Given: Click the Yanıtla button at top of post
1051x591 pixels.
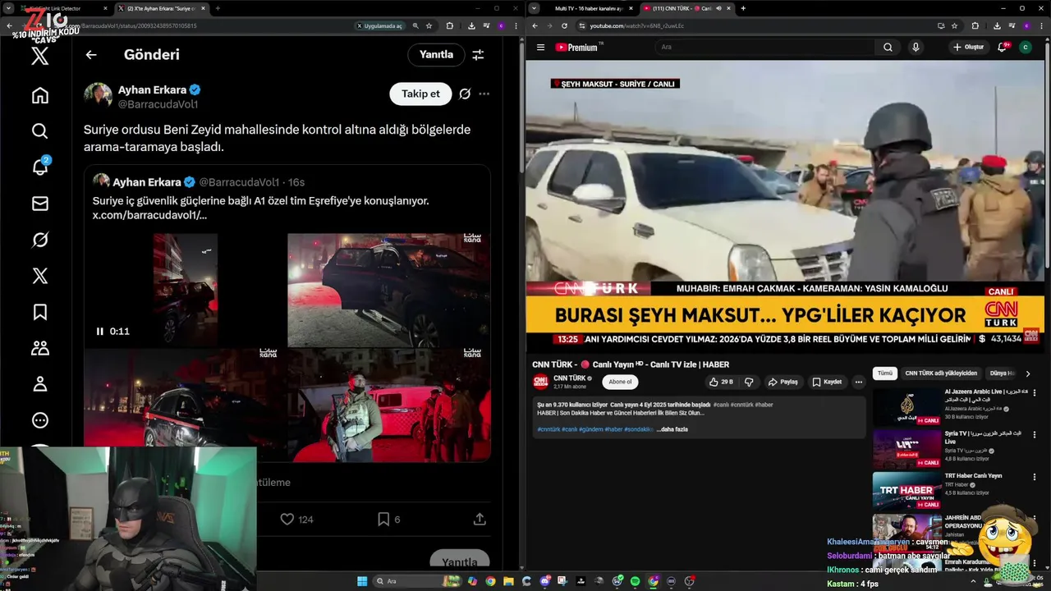Looking at the screenshot, I should click(x=436, y=55).
